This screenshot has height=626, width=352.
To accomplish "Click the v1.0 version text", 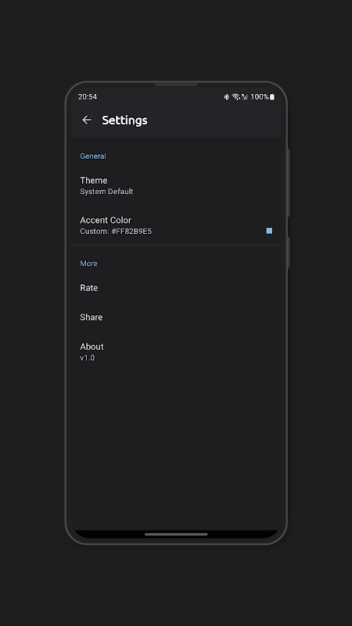I will click(88, 358).
